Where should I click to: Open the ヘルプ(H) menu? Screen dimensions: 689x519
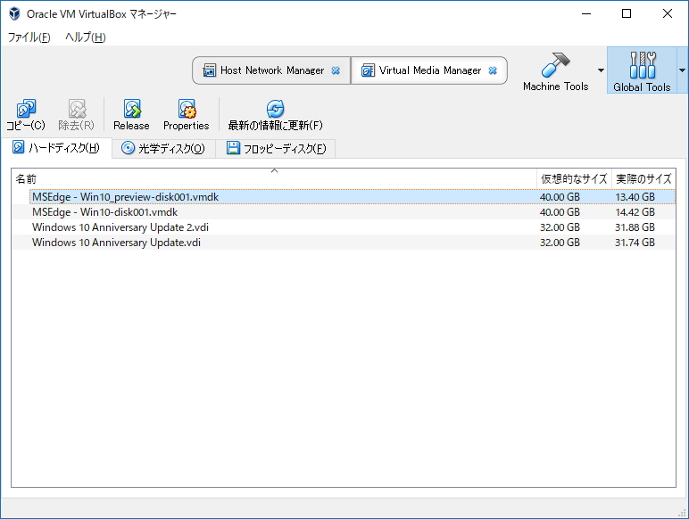(86, 37)
